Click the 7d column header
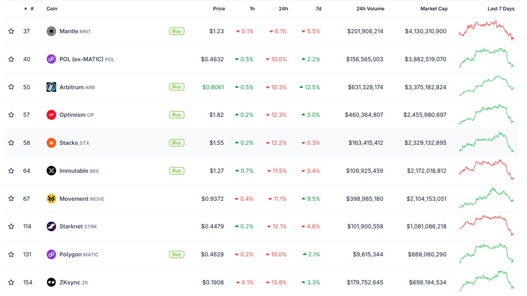This screenshot has height=296, width=527. tap(318, 9)
